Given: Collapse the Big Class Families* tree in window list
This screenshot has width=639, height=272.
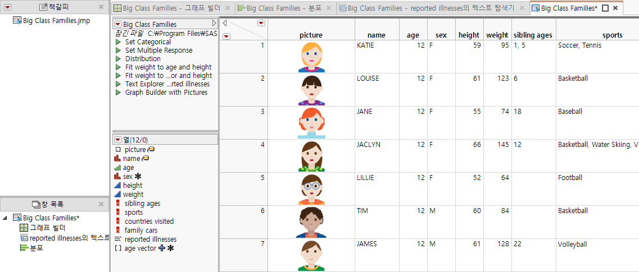Looking at the screenshot, I should [5, 218].
